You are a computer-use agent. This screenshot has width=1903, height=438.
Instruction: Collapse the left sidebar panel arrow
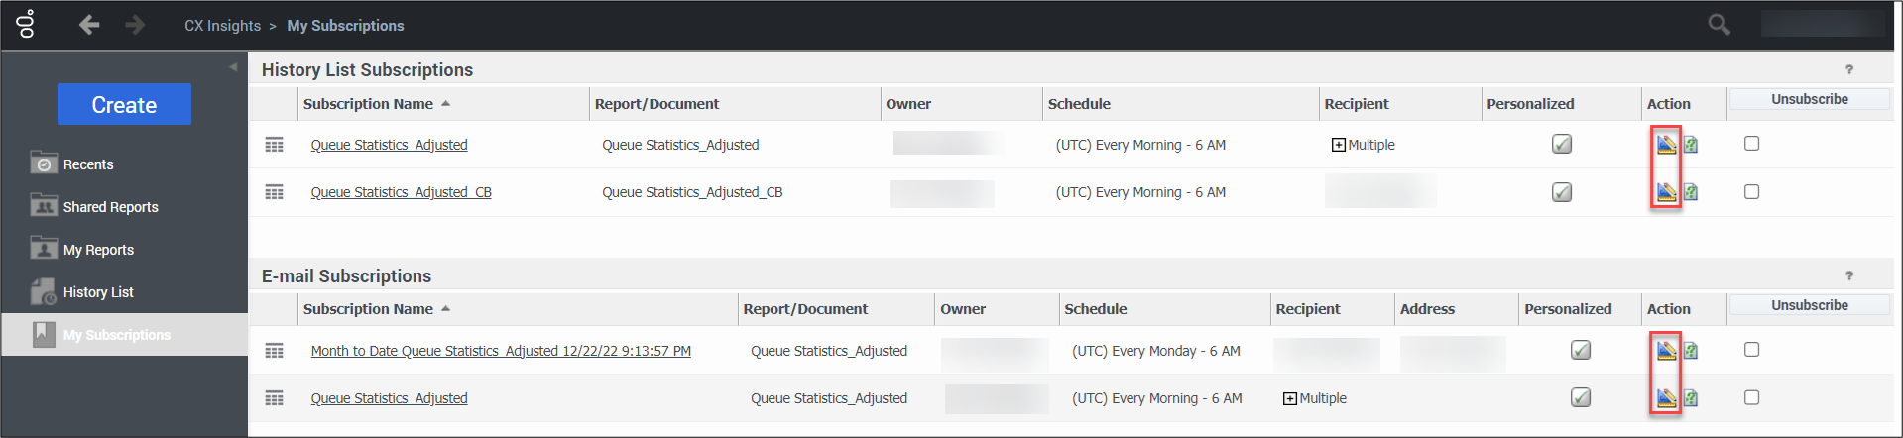tap(233, 67)
